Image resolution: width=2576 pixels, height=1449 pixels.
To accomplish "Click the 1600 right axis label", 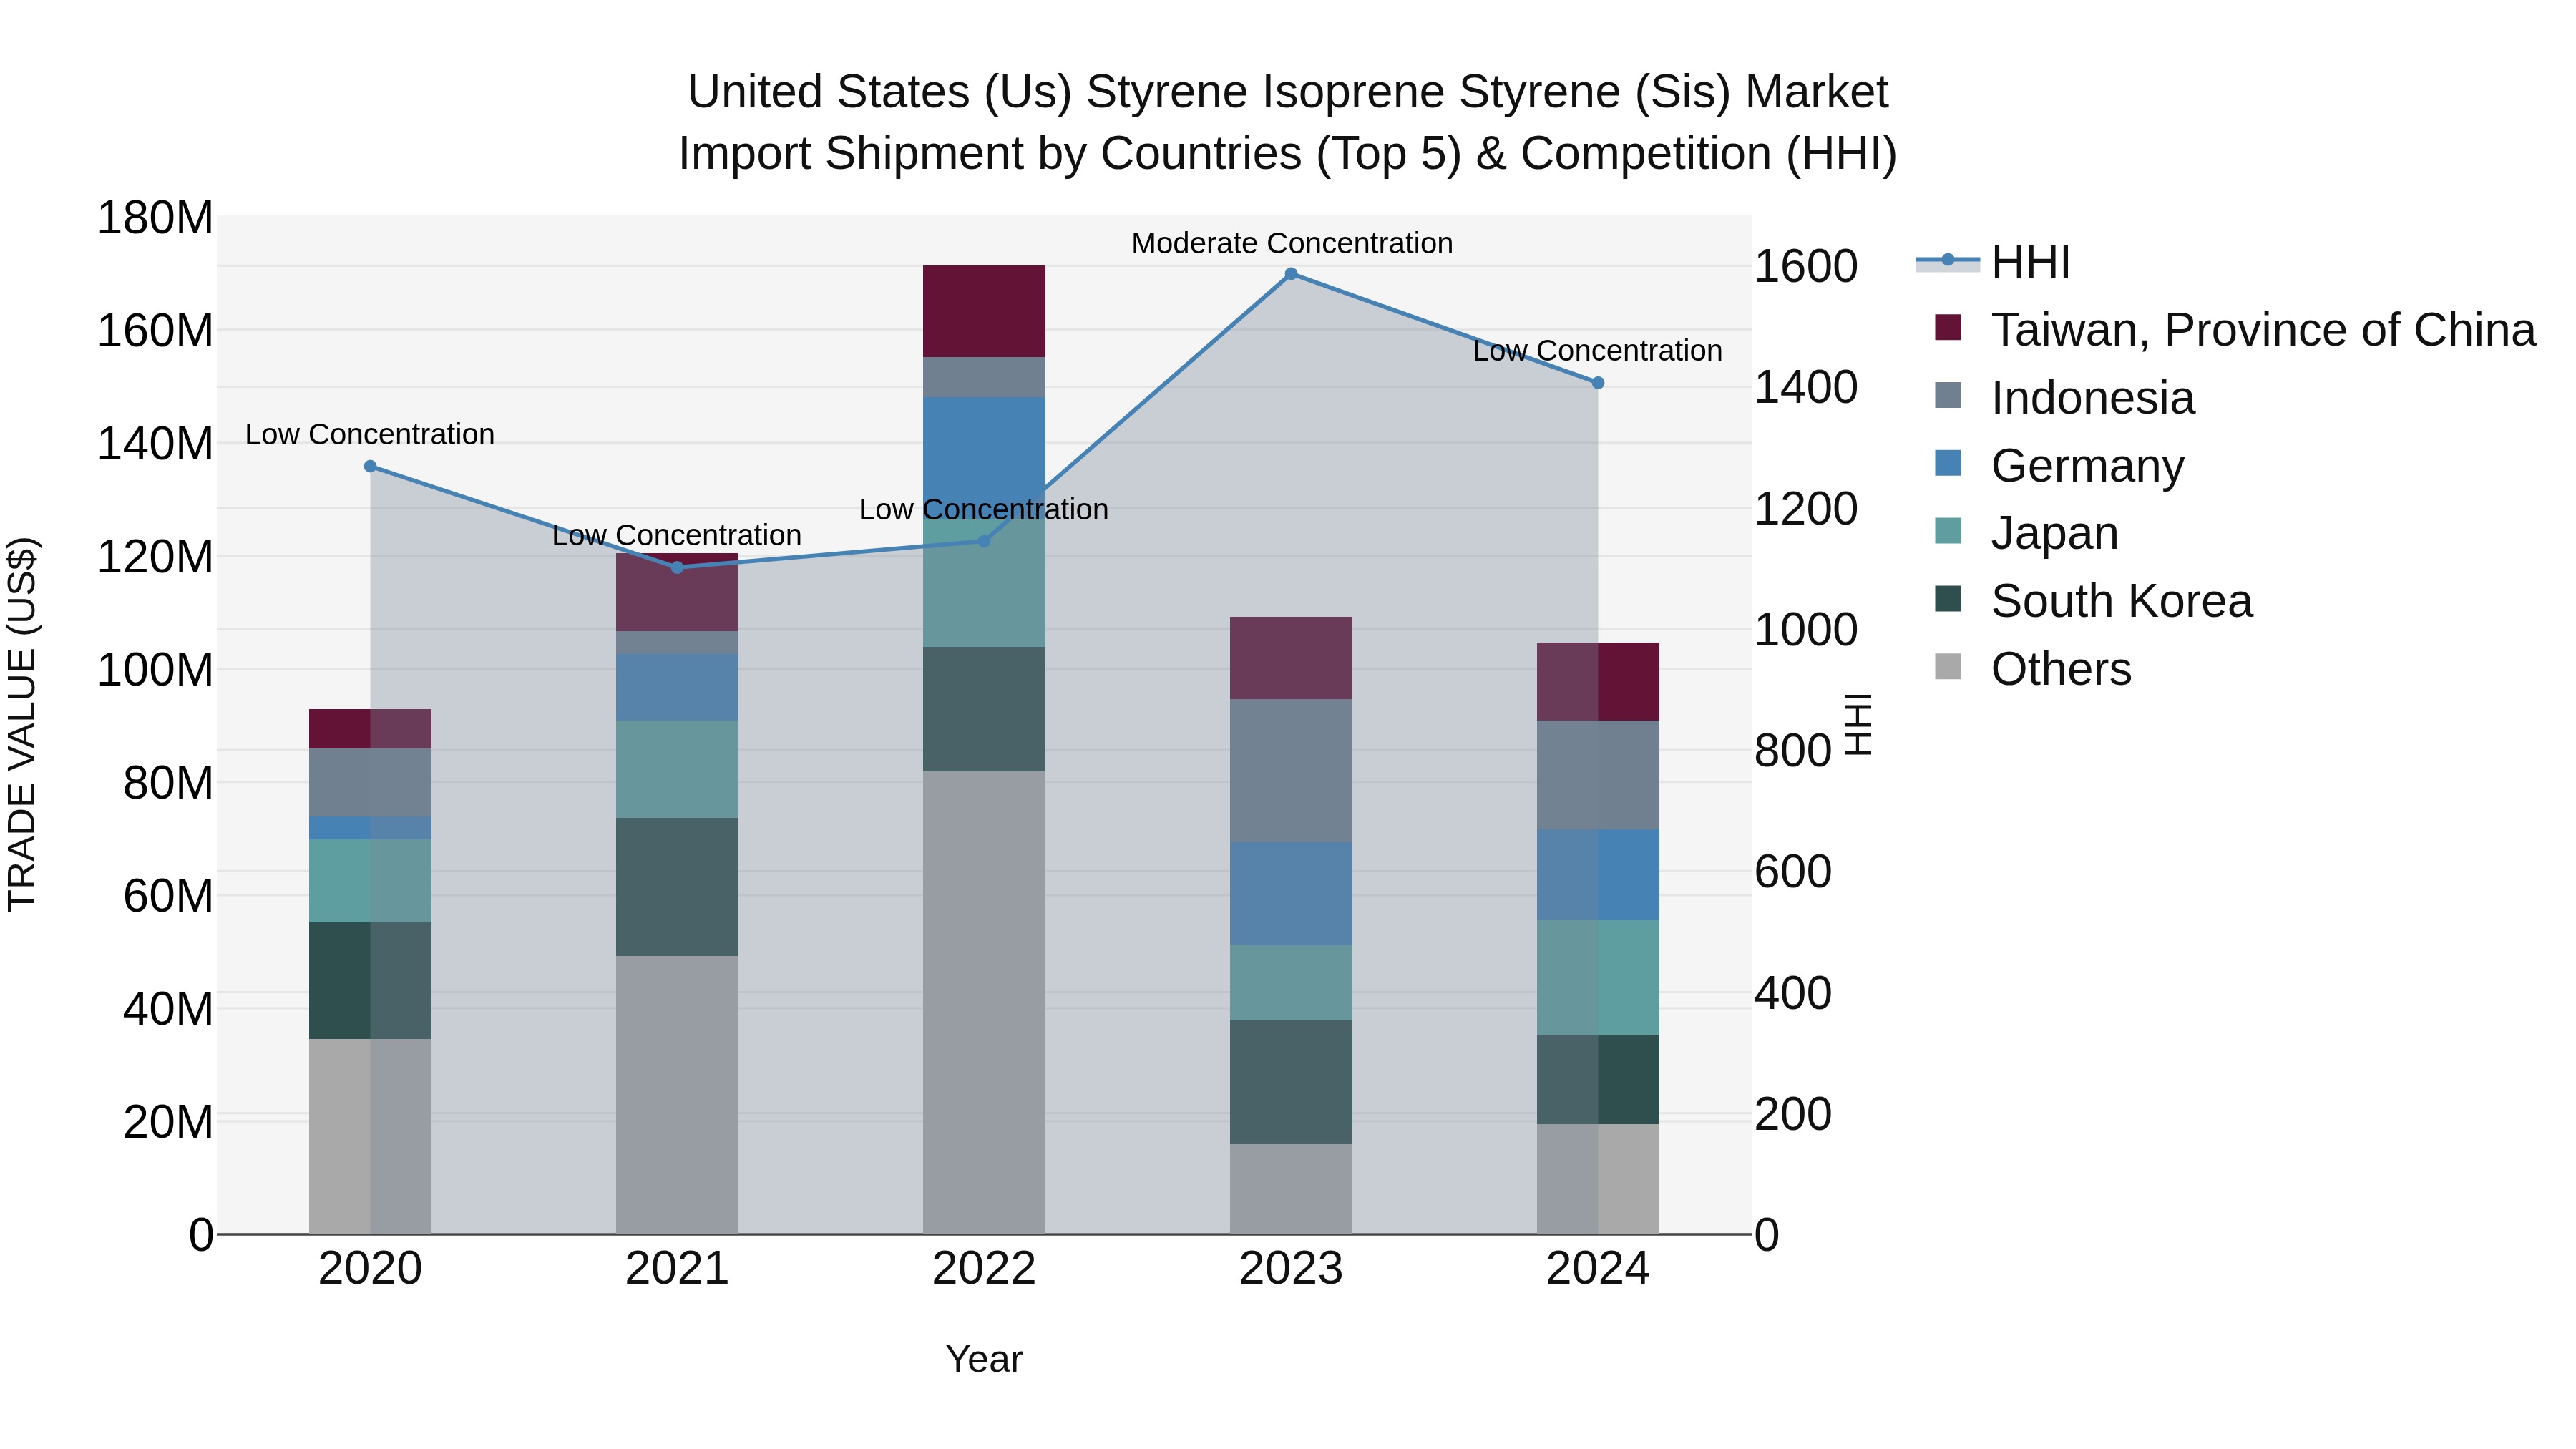I will pyautogui.click(x=1806, y=266).
